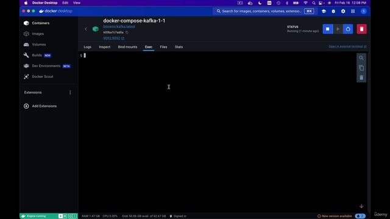390x219 pixels.
Task: Click the RAM 1.47 GB status readout
Action: [x=91, y=216]
